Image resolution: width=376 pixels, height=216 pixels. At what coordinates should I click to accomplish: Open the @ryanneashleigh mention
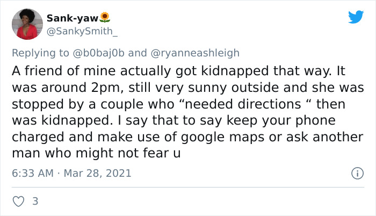pos(195,53)
